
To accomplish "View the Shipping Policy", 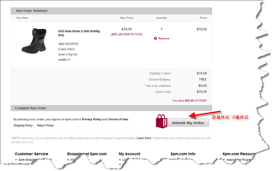I will [23, 125].
